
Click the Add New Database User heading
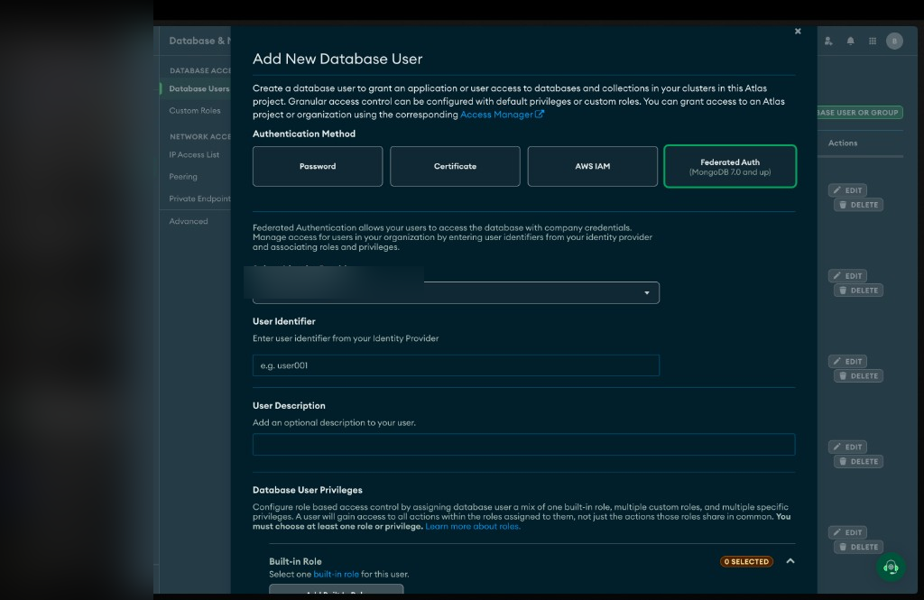337,59
